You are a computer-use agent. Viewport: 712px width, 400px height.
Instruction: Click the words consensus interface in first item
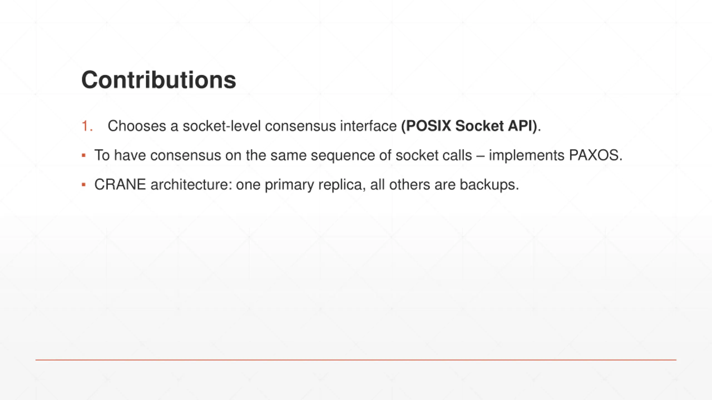(x=331, y=126)
